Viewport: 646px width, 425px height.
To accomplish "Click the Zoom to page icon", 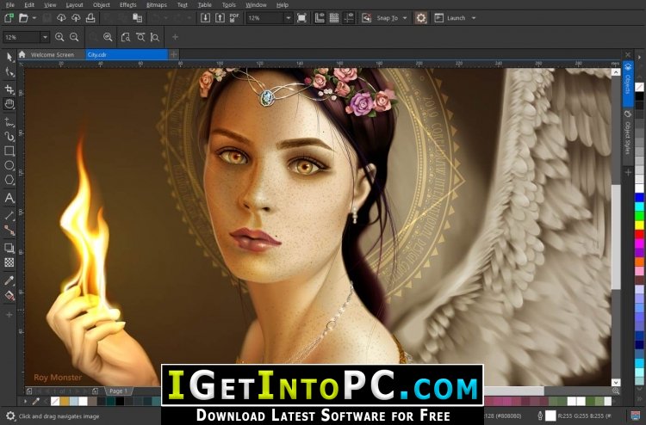I will tap(126, 37).
